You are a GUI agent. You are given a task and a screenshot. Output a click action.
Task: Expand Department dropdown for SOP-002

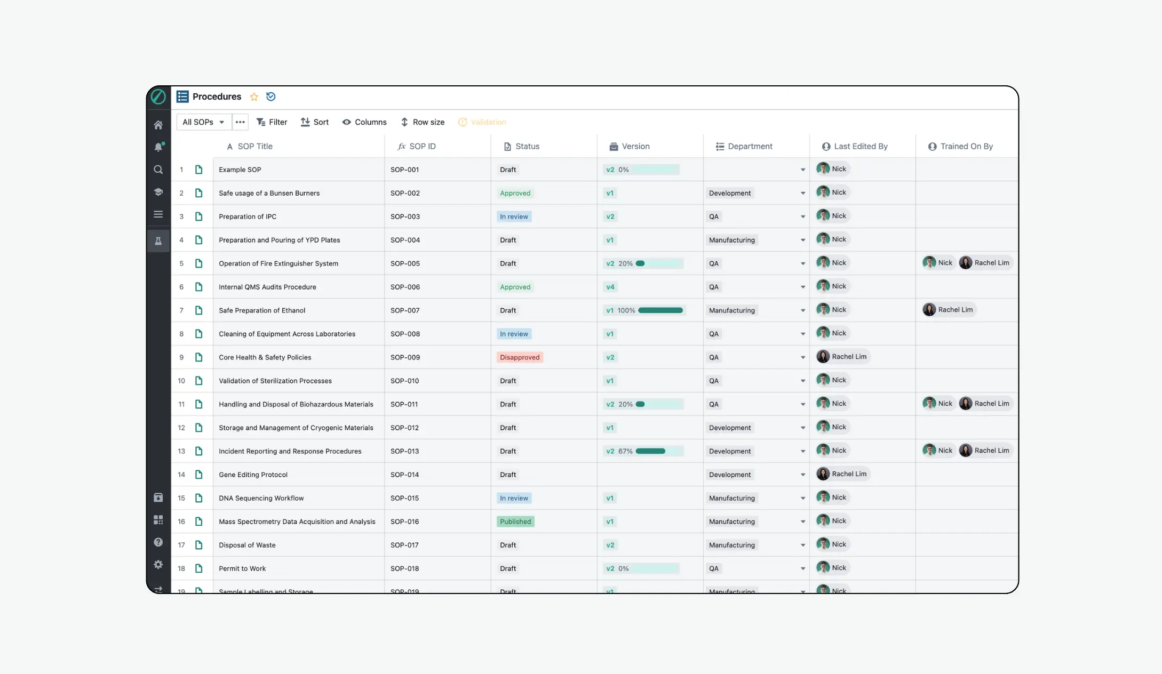[802, 193]
